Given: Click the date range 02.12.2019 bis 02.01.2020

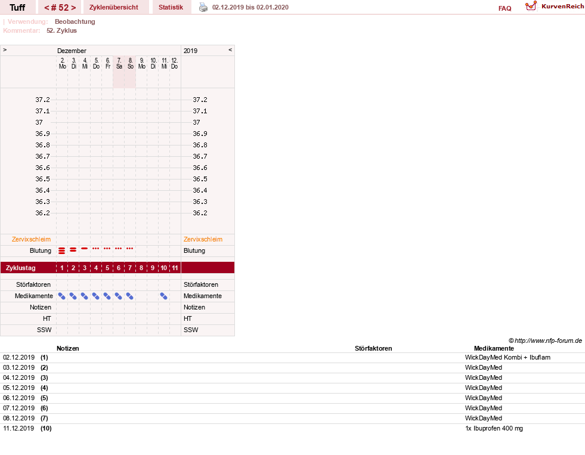Looking at the screenshot, I should point(250,7).
